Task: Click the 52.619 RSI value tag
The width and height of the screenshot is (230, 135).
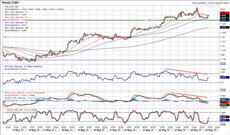Action: [x=225, y=77]
